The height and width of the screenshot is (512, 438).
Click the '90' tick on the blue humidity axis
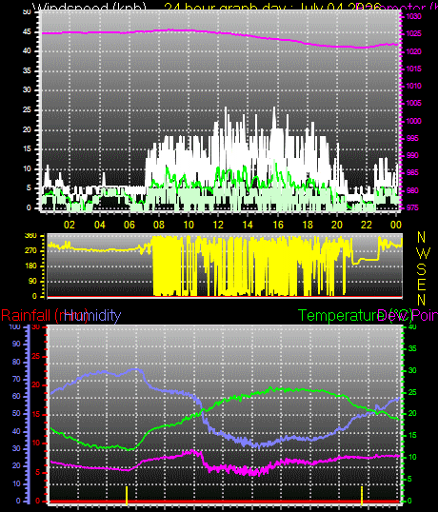(x=16, y=345)
